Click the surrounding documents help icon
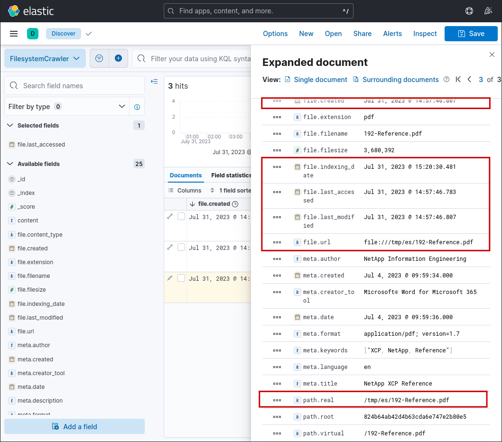Screen dimensions: 502x442 [446, 79]
